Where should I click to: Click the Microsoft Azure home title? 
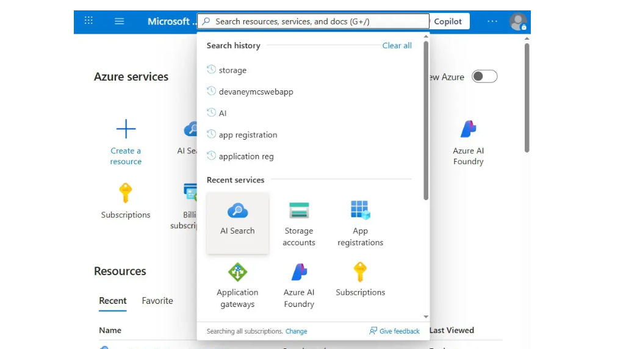pos(172,21)
